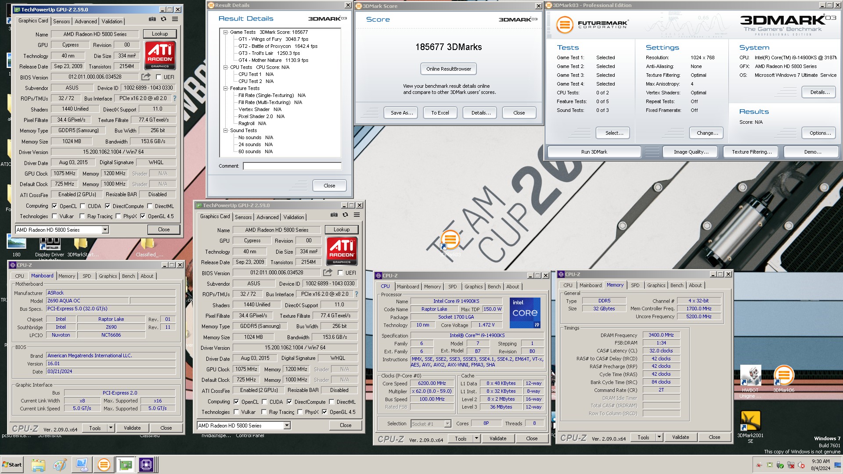Collapse the Sound Tests tree node
843x474 pixels.
point(226,130)
